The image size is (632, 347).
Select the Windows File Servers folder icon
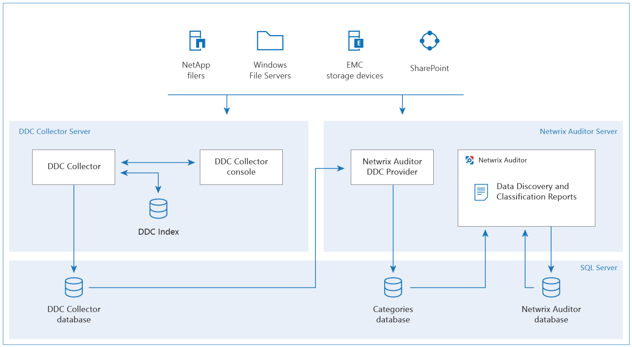(x=270, y=40)
